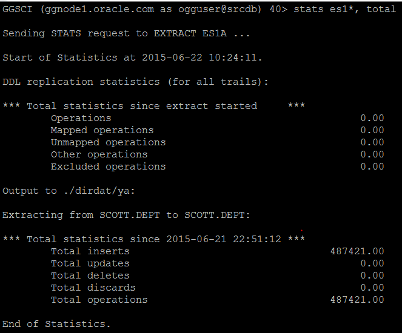This screenshot has height=333, width=402.
Task: Click the 'Mapped operations' row
Action: click(102, 130)
